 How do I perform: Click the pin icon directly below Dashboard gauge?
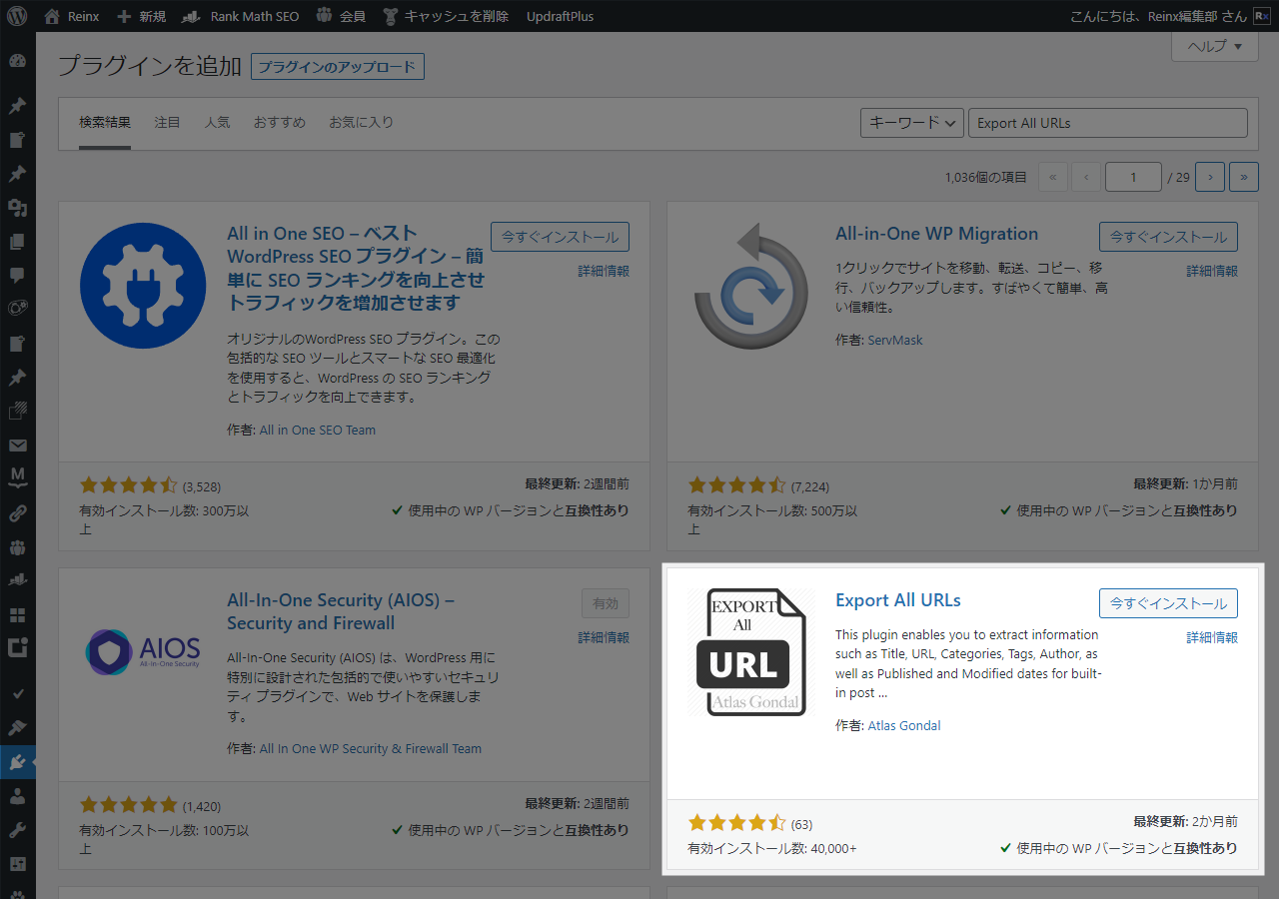point(17,106)
